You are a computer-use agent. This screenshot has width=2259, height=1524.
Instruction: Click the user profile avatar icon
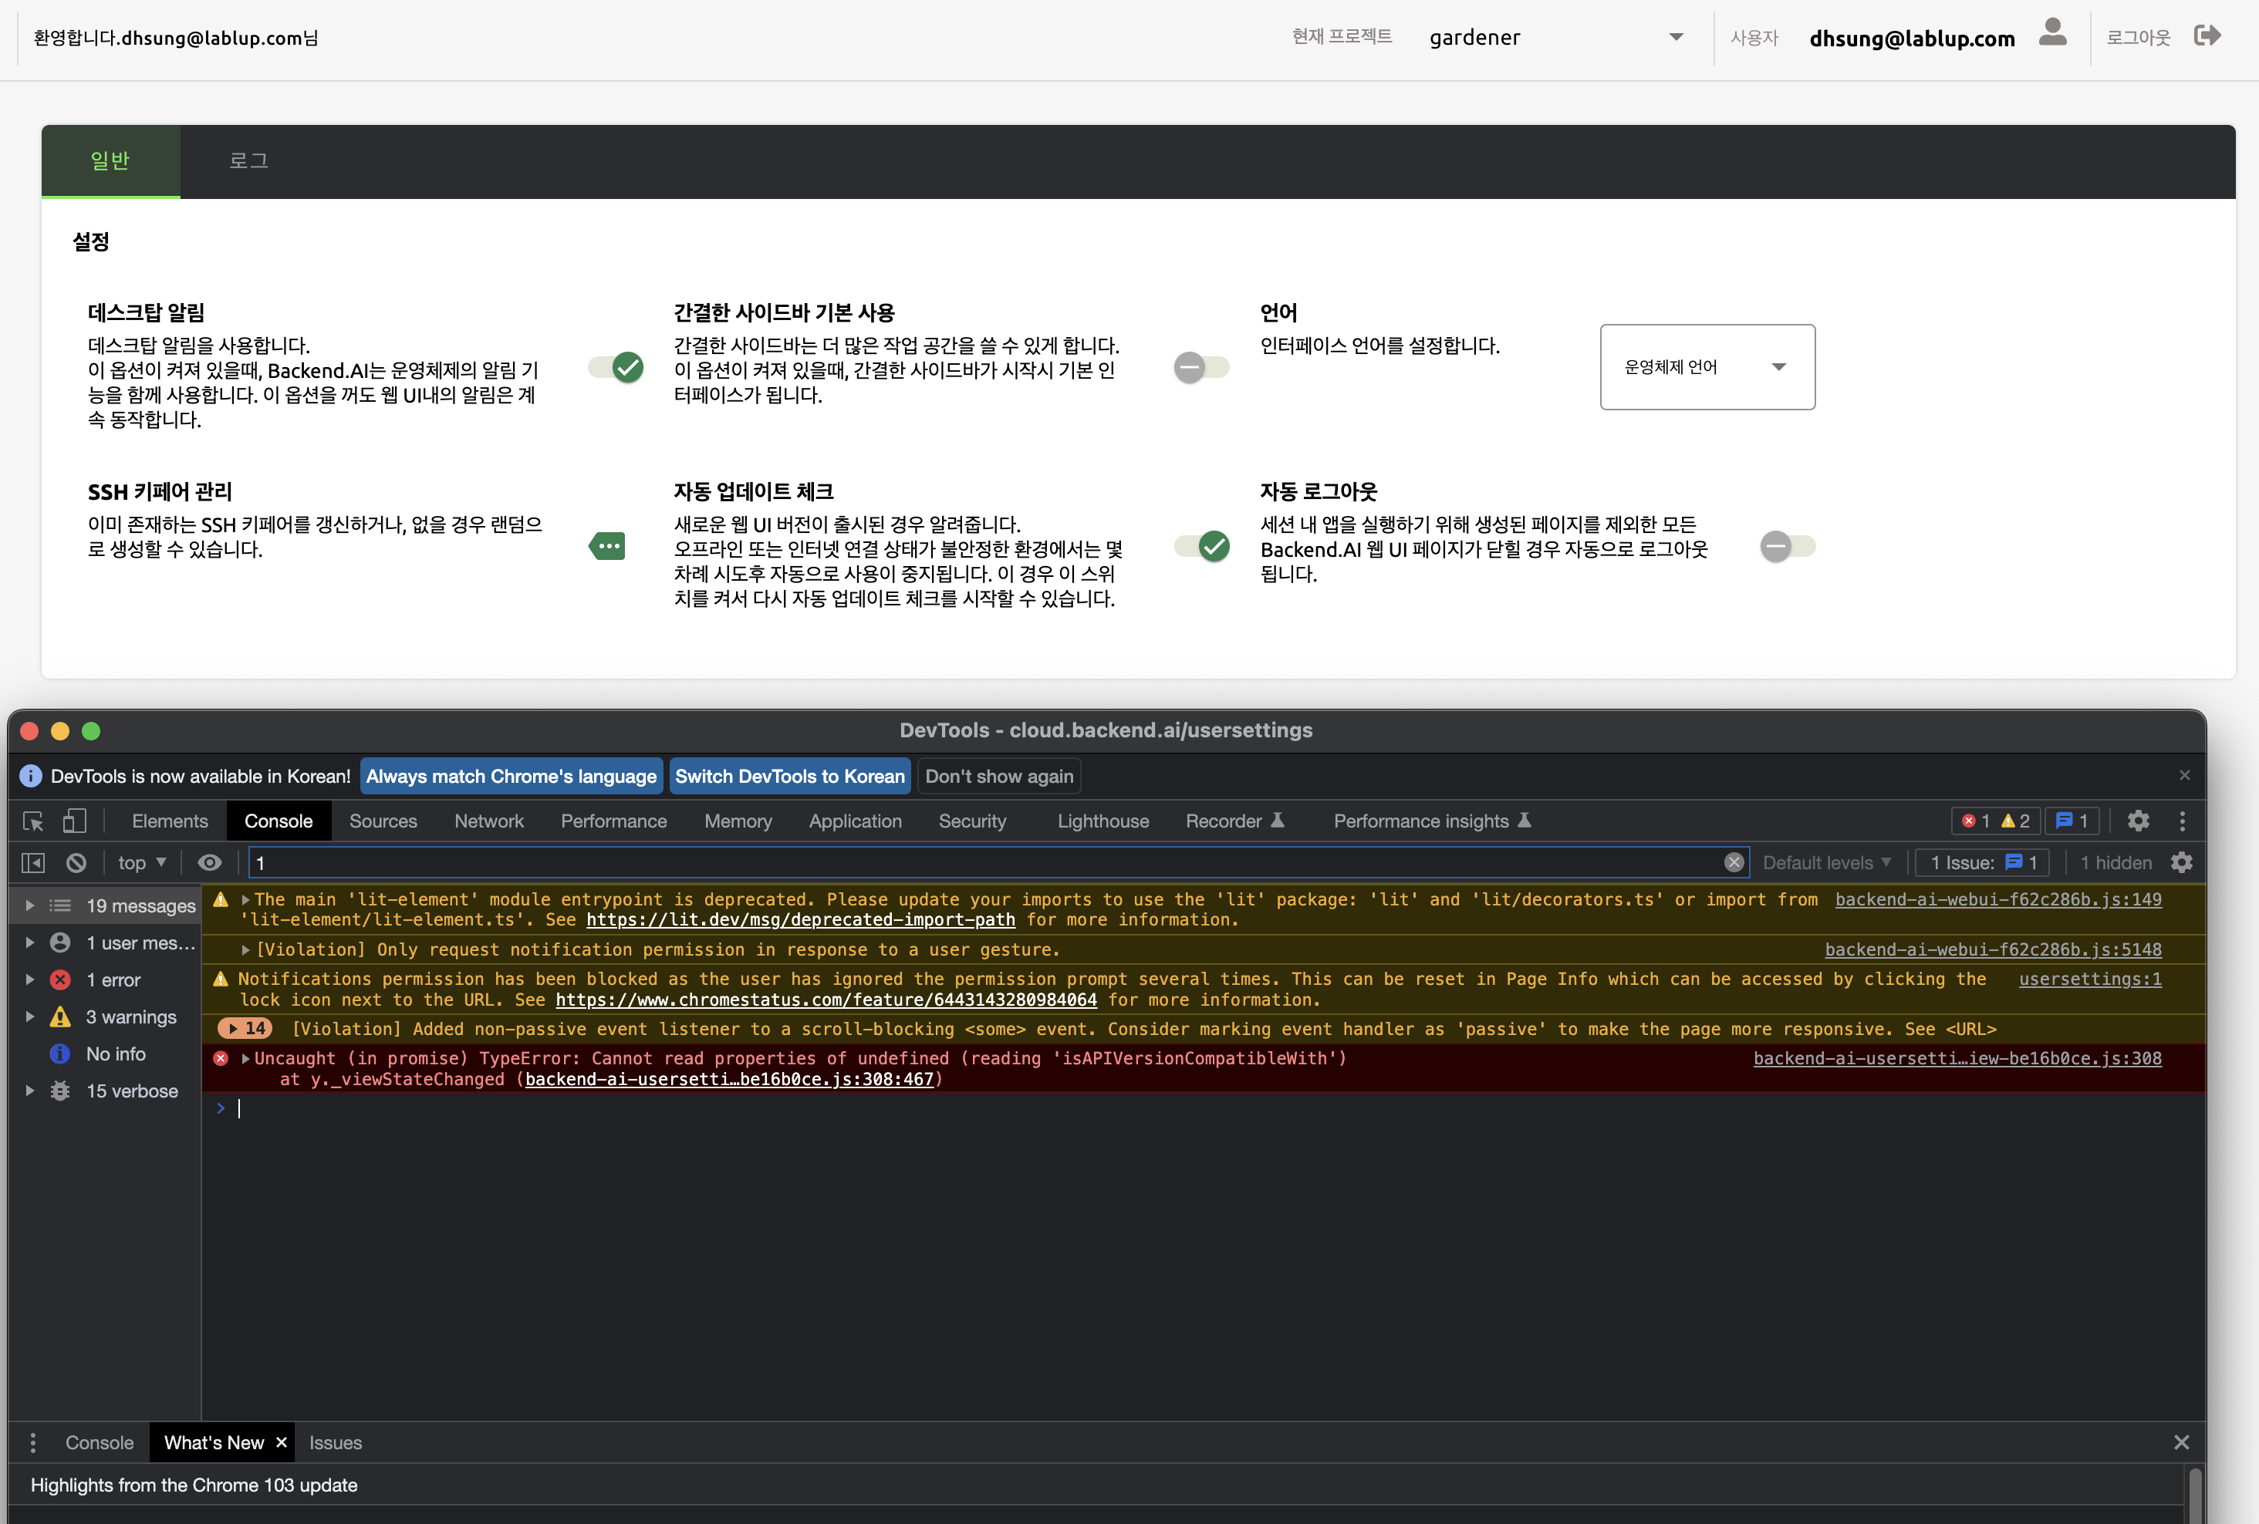(2052, 35)
